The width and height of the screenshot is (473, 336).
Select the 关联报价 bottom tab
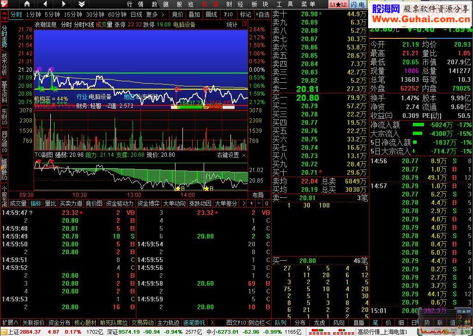coord(33,323)
